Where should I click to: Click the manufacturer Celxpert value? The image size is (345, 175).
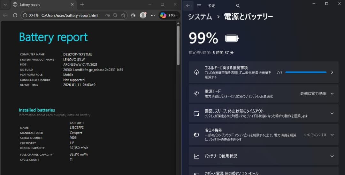coord(76,133)
